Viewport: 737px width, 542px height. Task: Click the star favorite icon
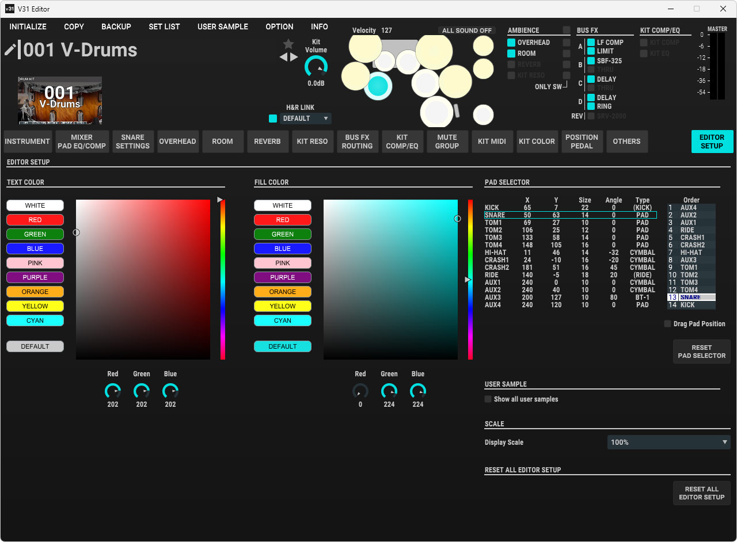tap(288, 44)
